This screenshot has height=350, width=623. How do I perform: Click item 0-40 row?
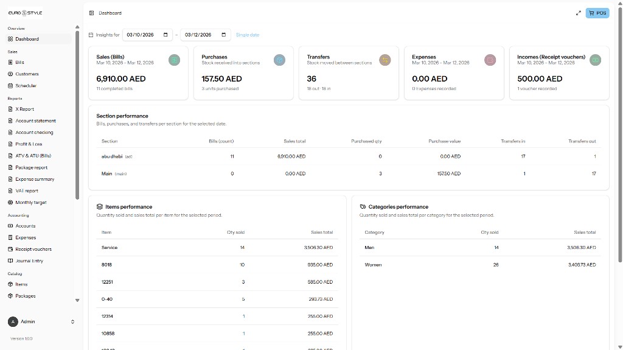pyautogui.click(x=217, y=299)
